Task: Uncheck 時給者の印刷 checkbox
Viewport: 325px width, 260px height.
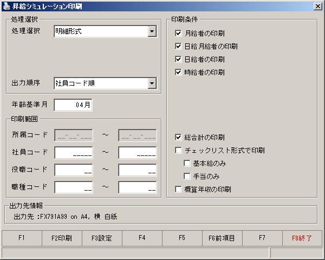Action: pyautogui.click(x=178, y=73)
